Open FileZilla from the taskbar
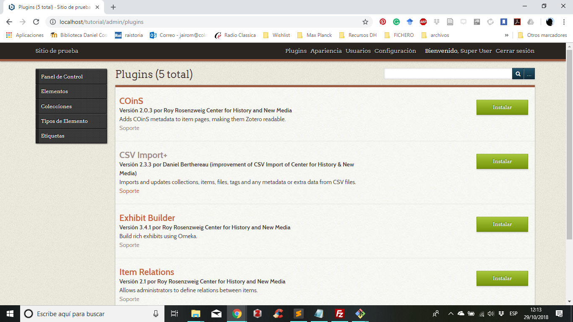This screenshot has height=322, width=573. (x=339, y=313)
